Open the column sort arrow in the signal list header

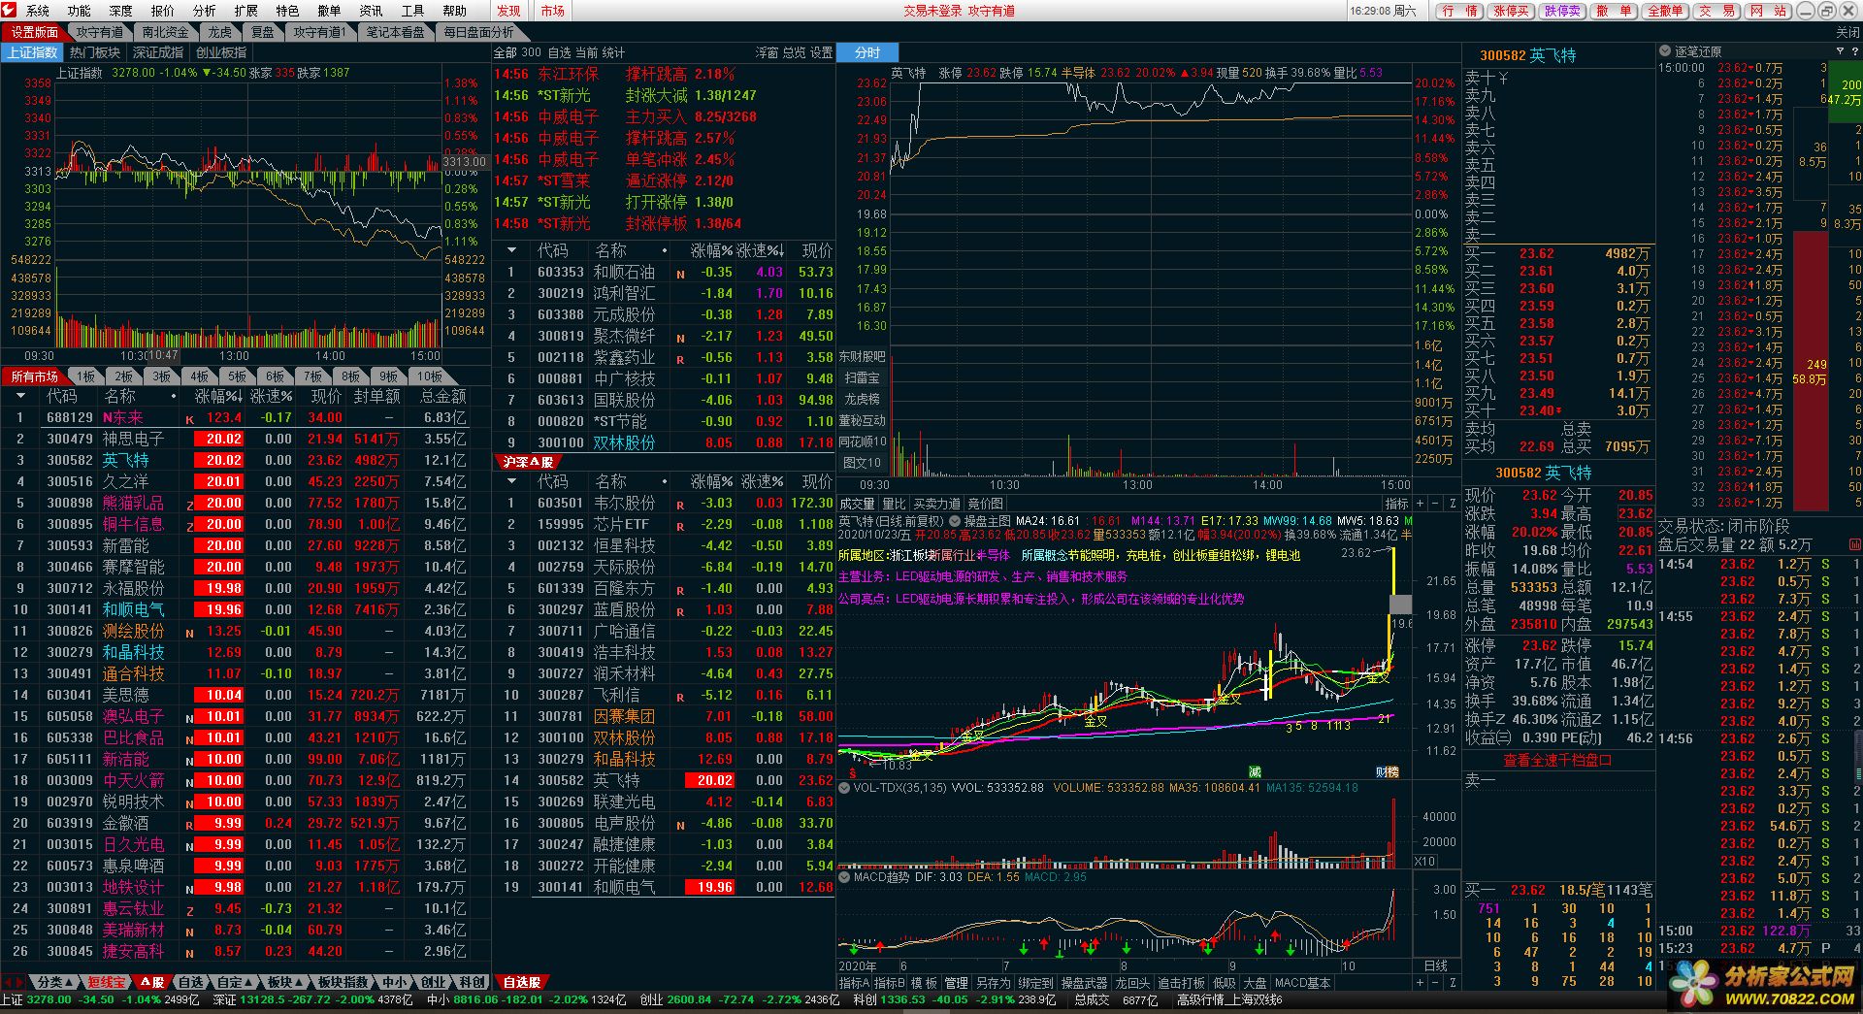(x=511, y=250)
